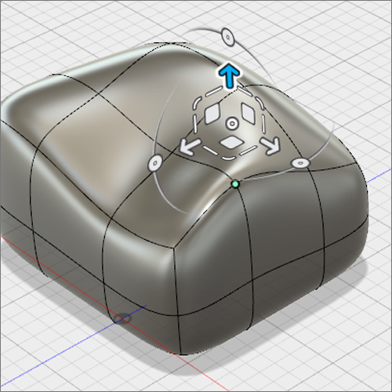Click the left-pointing white translate arrow
This screenshot has width=392, height=392.
[190, 147]
